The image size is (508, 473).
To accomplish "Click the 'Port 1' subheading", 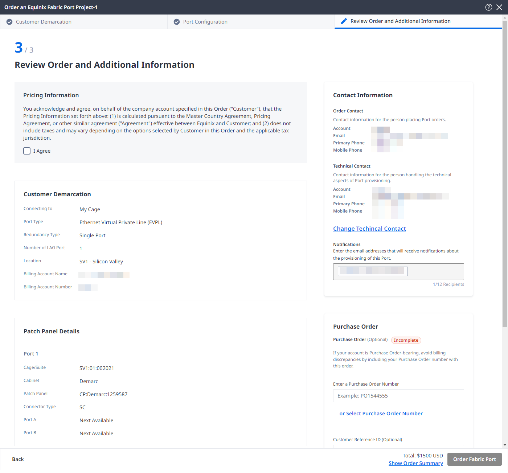I will pyautogui.click(x=31, y=354).
